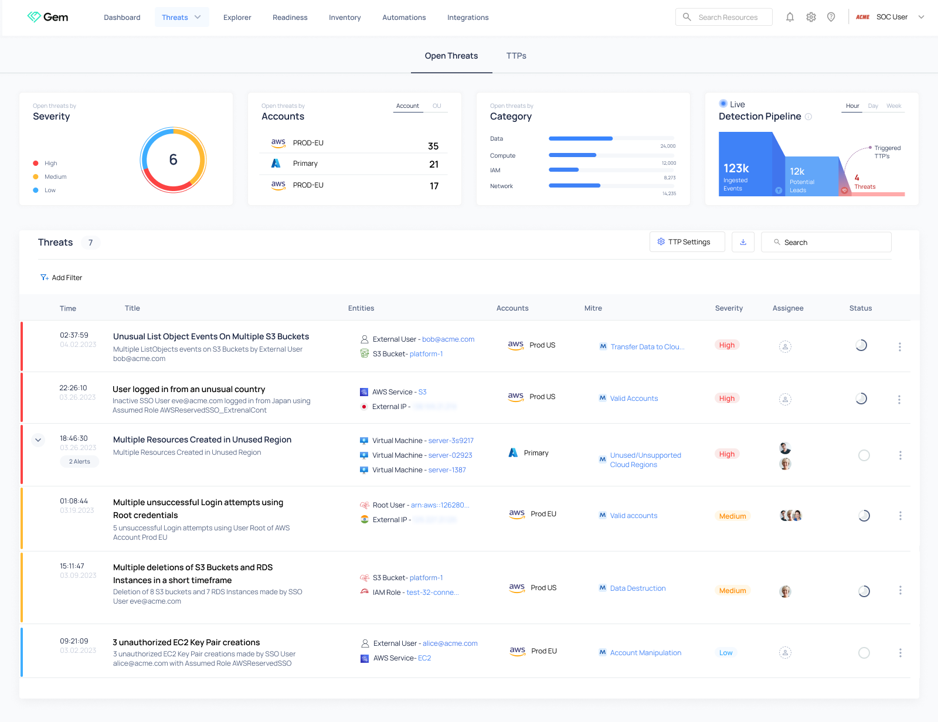Open TTP Settings
Screen dimensions: 938x722
pyautogui.click(x=687, y=242)
